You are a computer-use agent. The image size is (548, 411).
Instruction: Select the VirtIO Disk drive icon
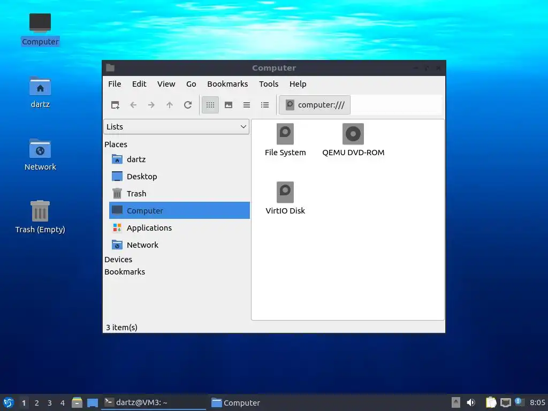(285, 192)
